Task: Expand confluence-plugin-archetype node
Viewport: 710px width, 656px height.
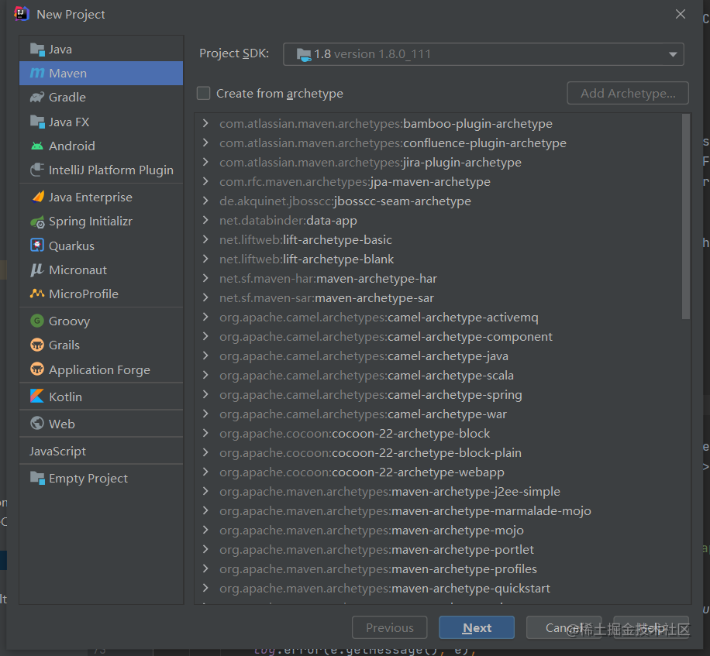Action: pos(205,143)
